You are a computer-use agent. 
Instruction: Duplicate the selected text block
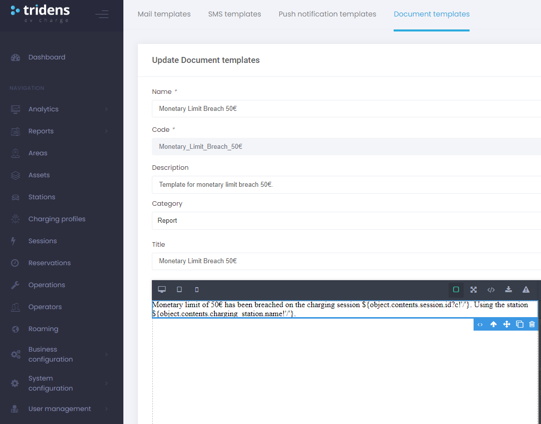click(x=520, y=324)
